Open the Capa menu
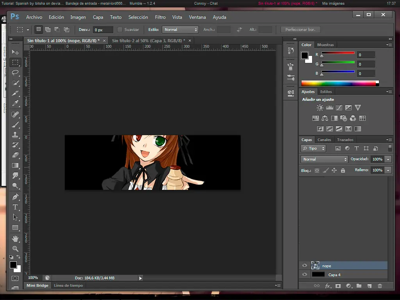 click(98, 17)
